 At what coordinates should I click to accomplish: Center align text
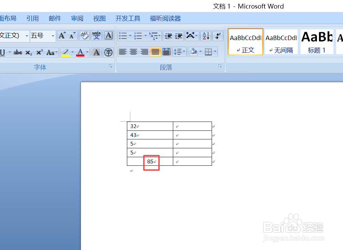[x=133, y=52]
